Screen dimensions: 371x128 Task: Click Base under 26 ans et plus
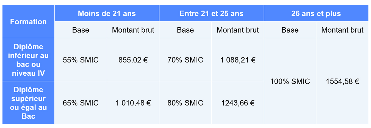coord(290,30)
